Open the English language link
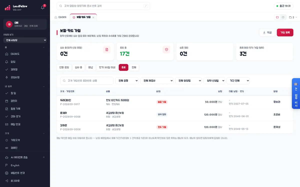The height and width of the screenshot is (187, 300). 25,165
